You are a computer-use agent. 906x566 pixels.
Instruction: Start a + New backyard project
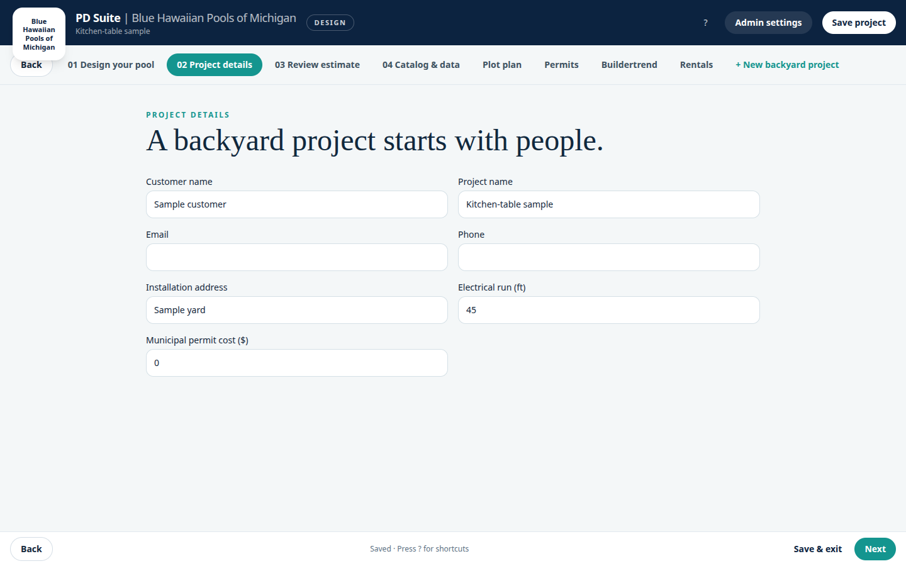tap(787, 65)
